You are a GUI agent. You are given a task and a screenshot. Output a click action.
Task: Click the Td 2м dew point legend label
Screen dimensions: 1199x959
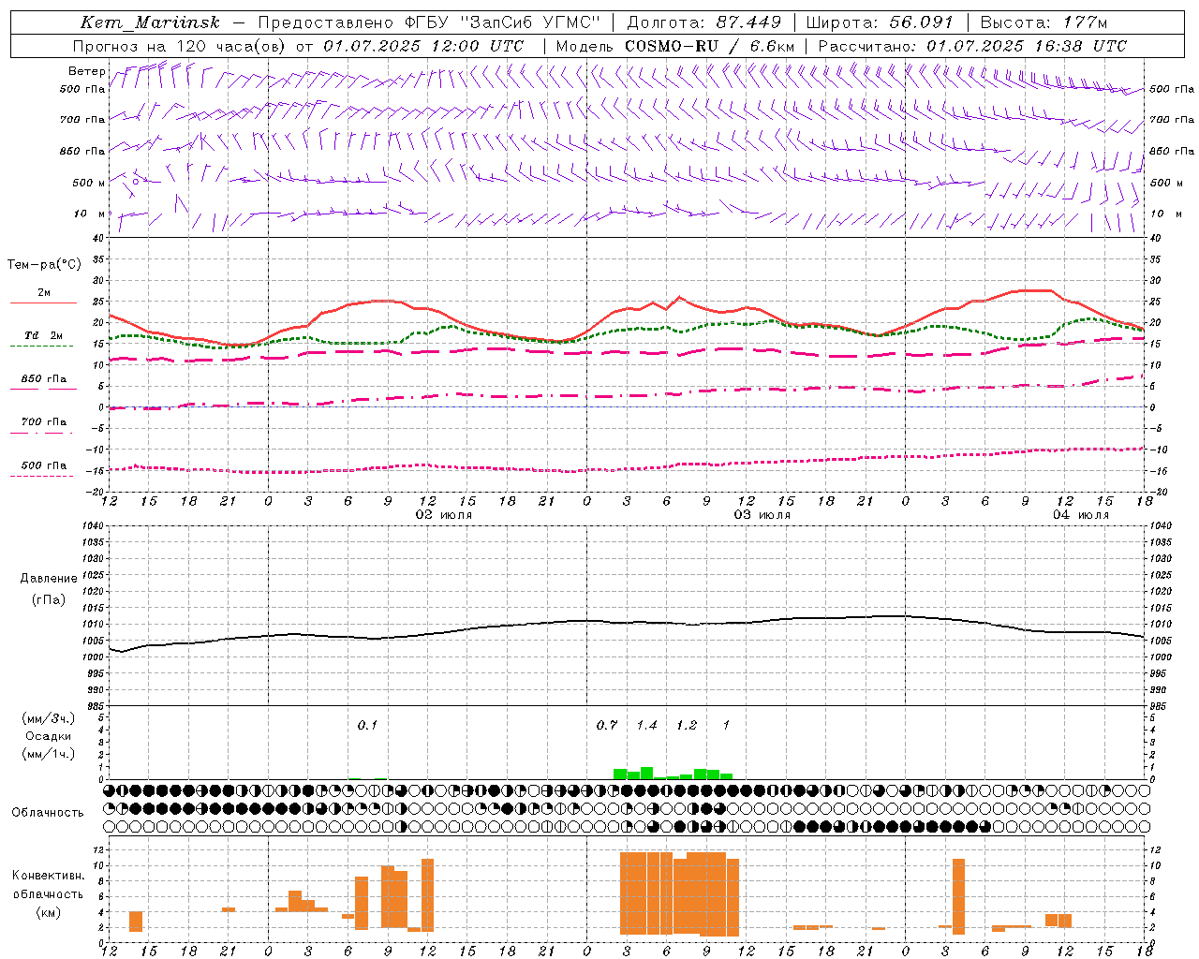point(43,335)
